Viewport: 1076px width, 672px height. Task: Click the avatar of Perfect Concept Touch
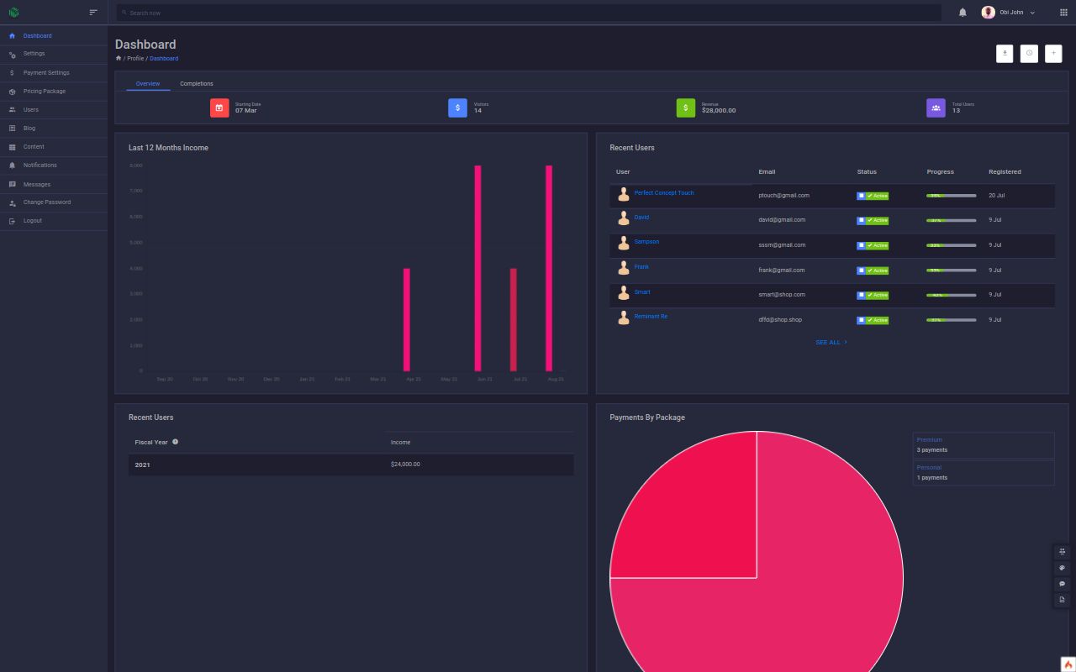(624, 194)
